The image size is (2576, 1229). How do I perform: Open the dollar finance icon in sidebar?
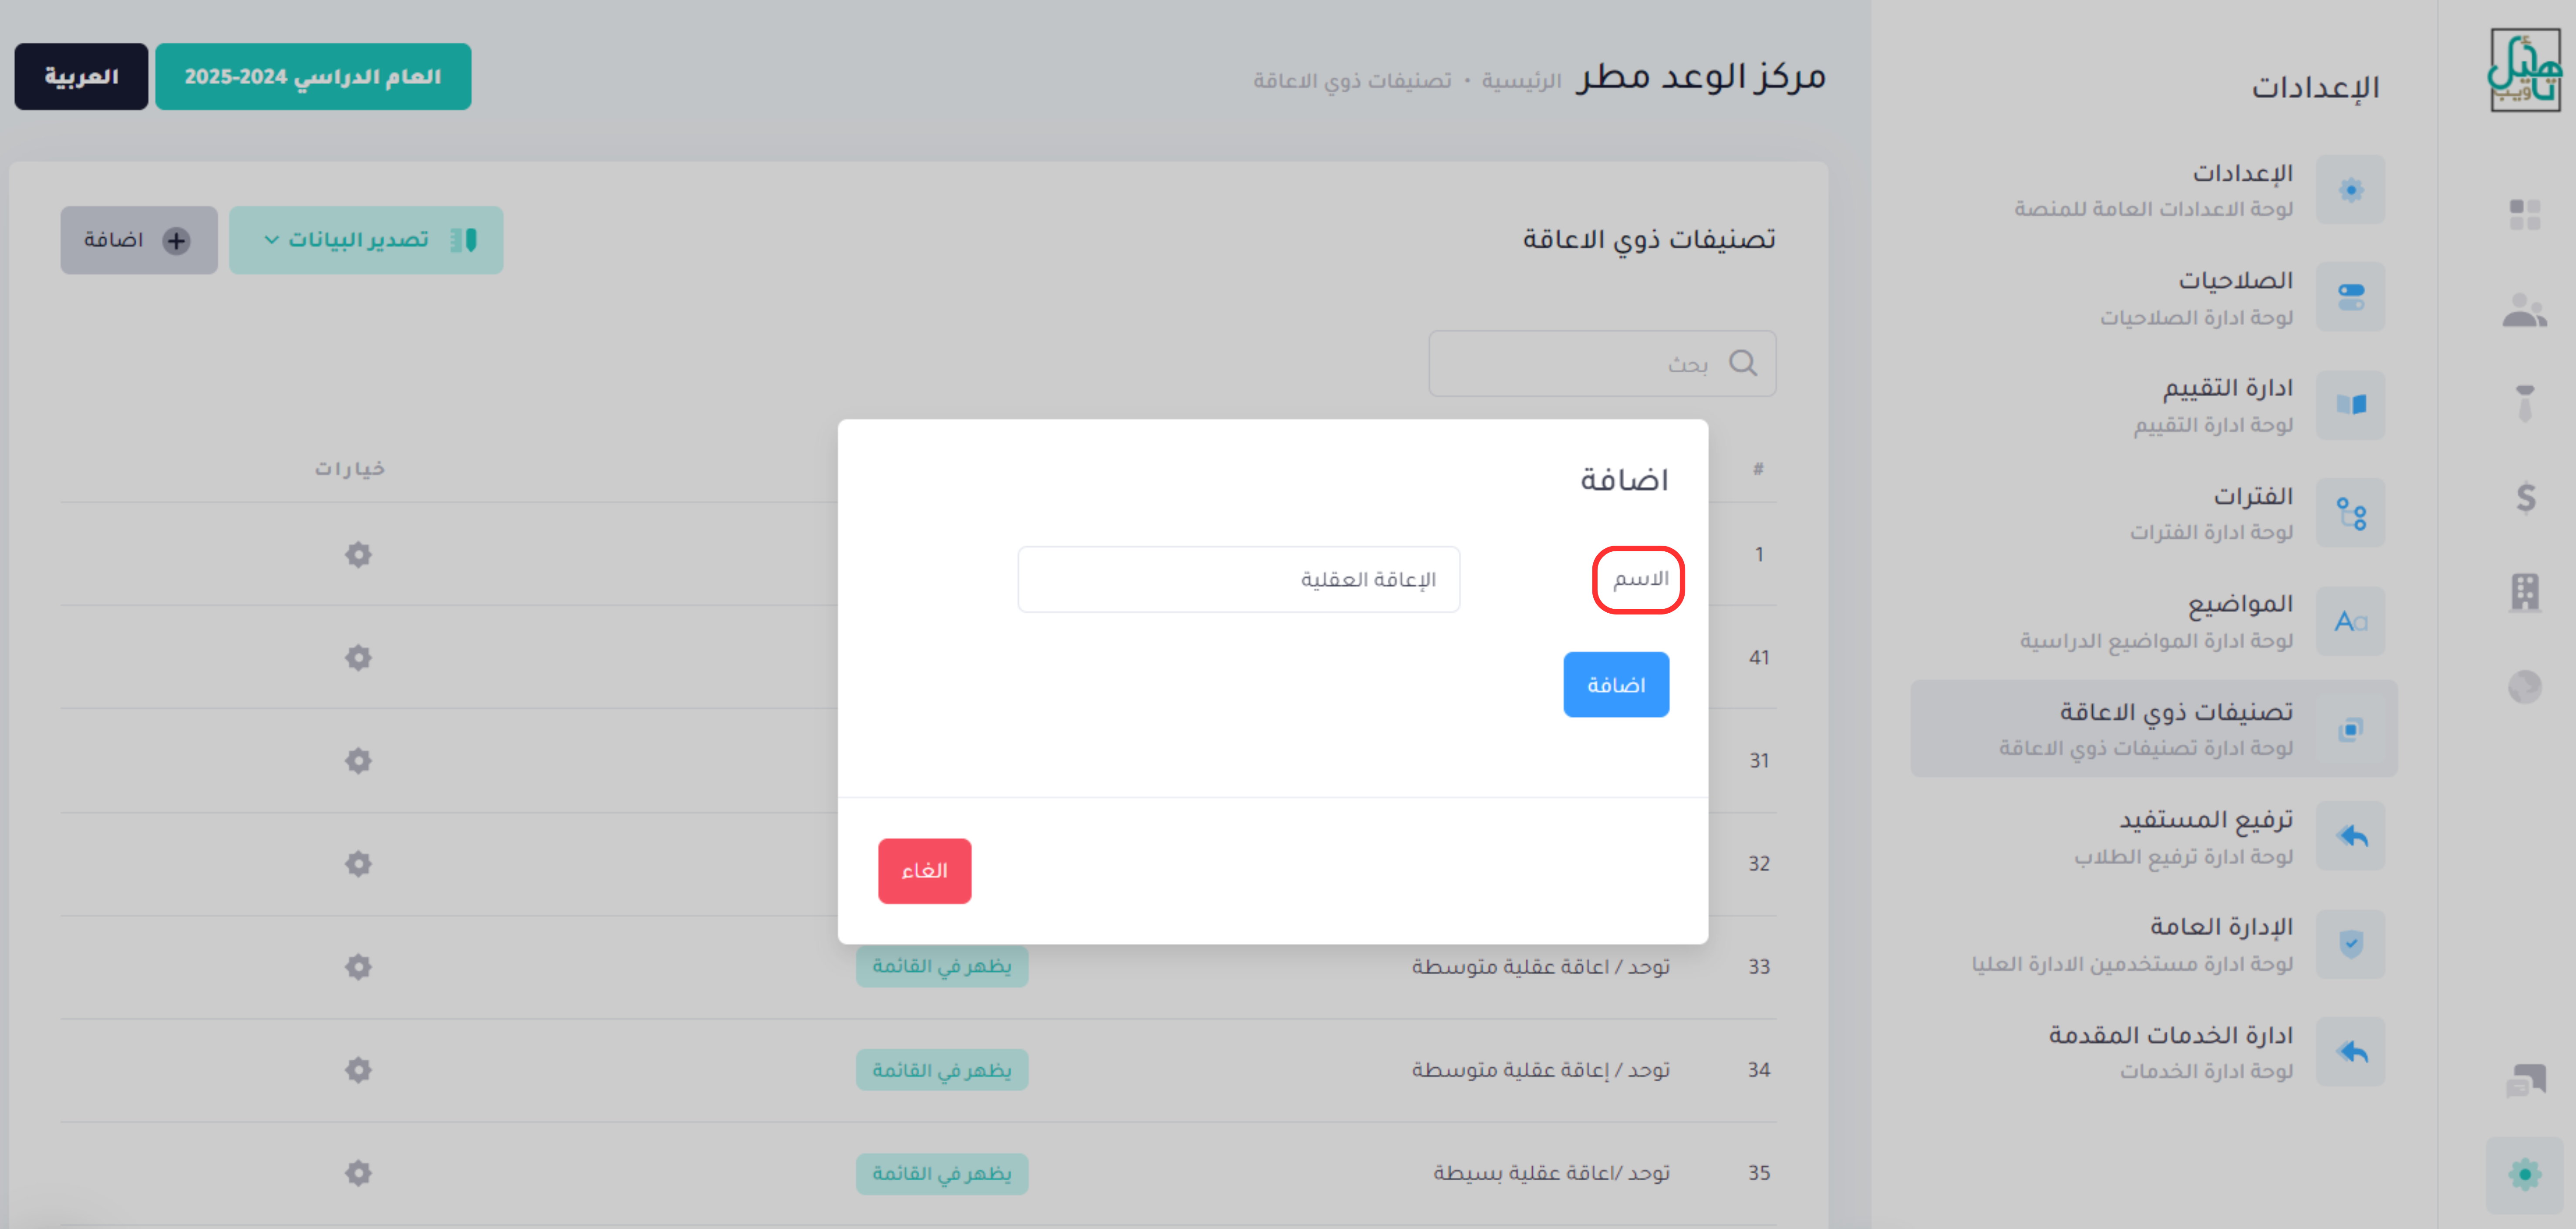(2525, 497)
